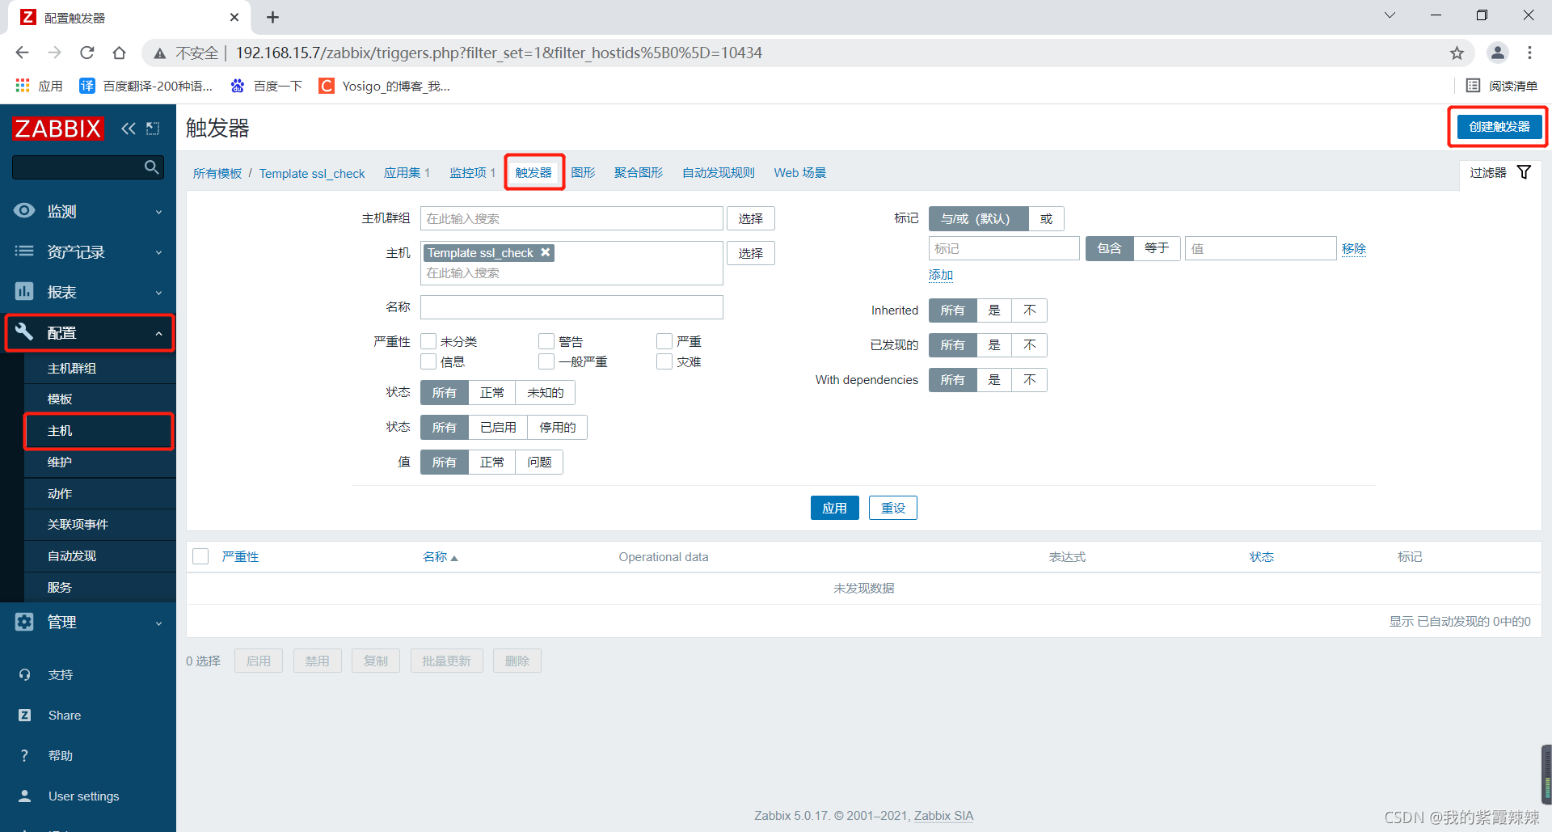Sort by 名称 column

coord(440,556)
